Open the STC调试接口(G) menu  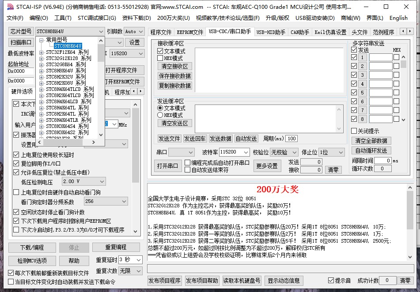coord(97,18)
